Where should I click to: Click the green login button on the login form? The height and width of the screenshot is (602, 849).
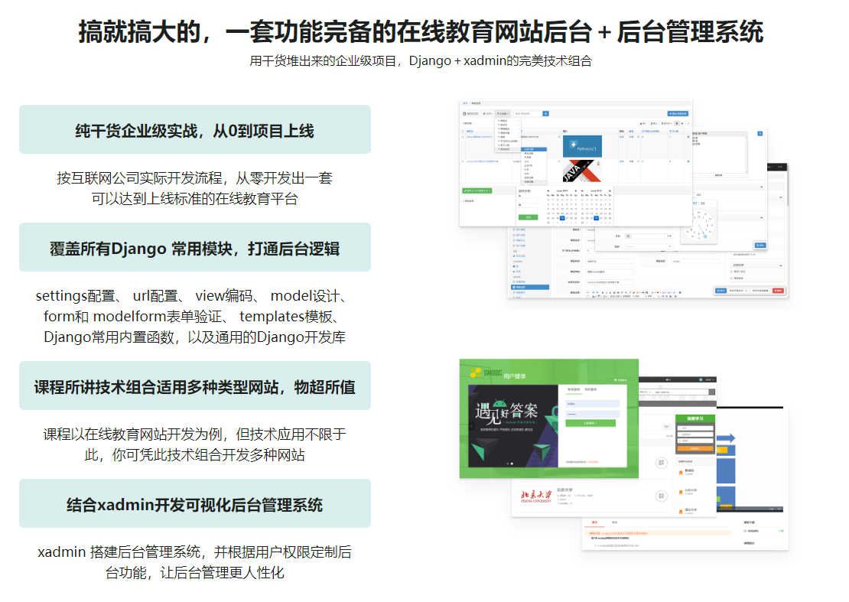(590, 421)
